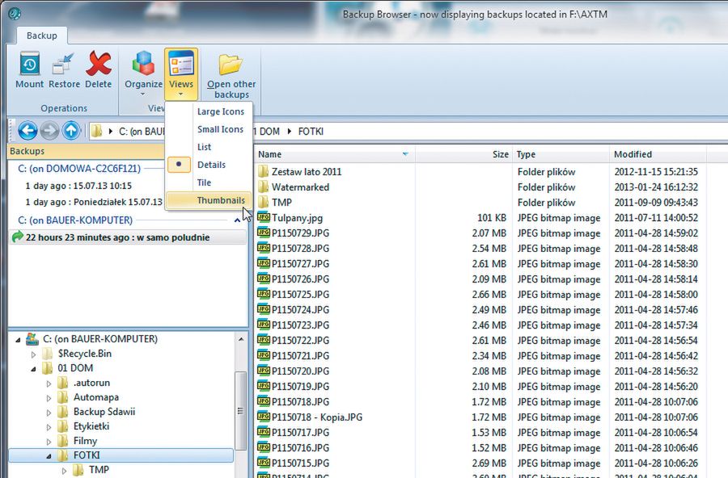Collapse the C: (on BAUER-KOMPUTER) backups group
Image resolution: width=728 pixels, height=478 pixels.
(237, 220)
